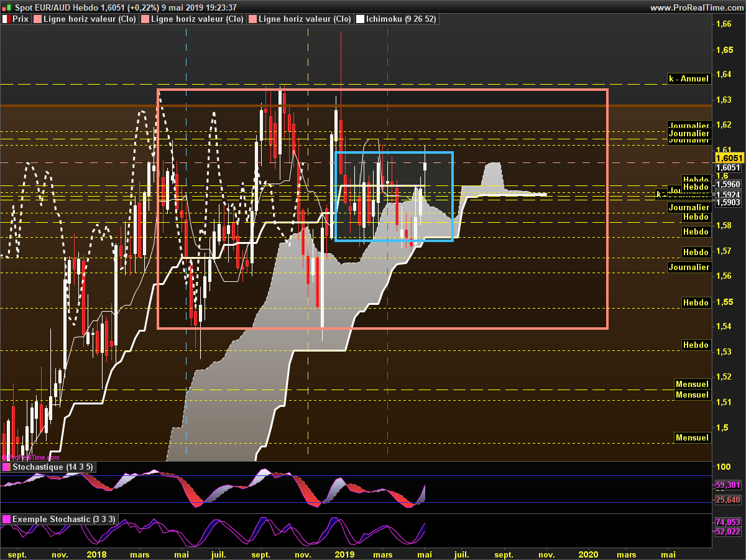Click the chart title Spot EUR/AUD Hebdo
Image resolution: width=746 pixels, height=560 pixels.
click(x=56, y=7)
